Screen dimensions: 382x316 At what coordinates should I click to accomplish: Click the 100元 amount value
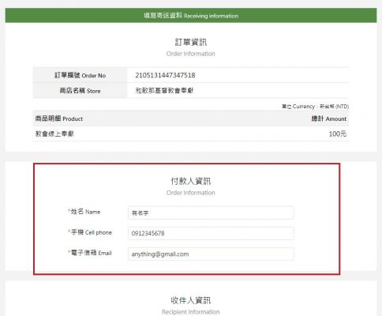(x=338, y=134)
